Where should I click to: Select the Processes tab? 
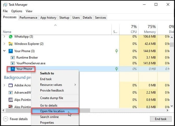pos(10,17)
